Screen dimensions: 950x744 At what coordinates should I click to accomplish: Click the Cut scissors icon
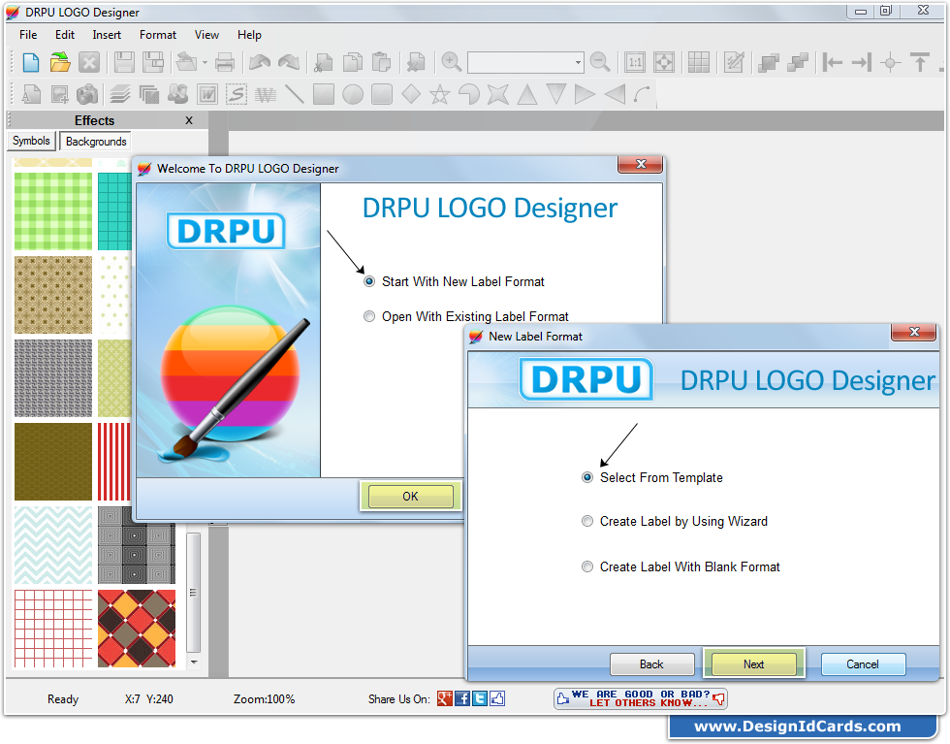(324, 62)
